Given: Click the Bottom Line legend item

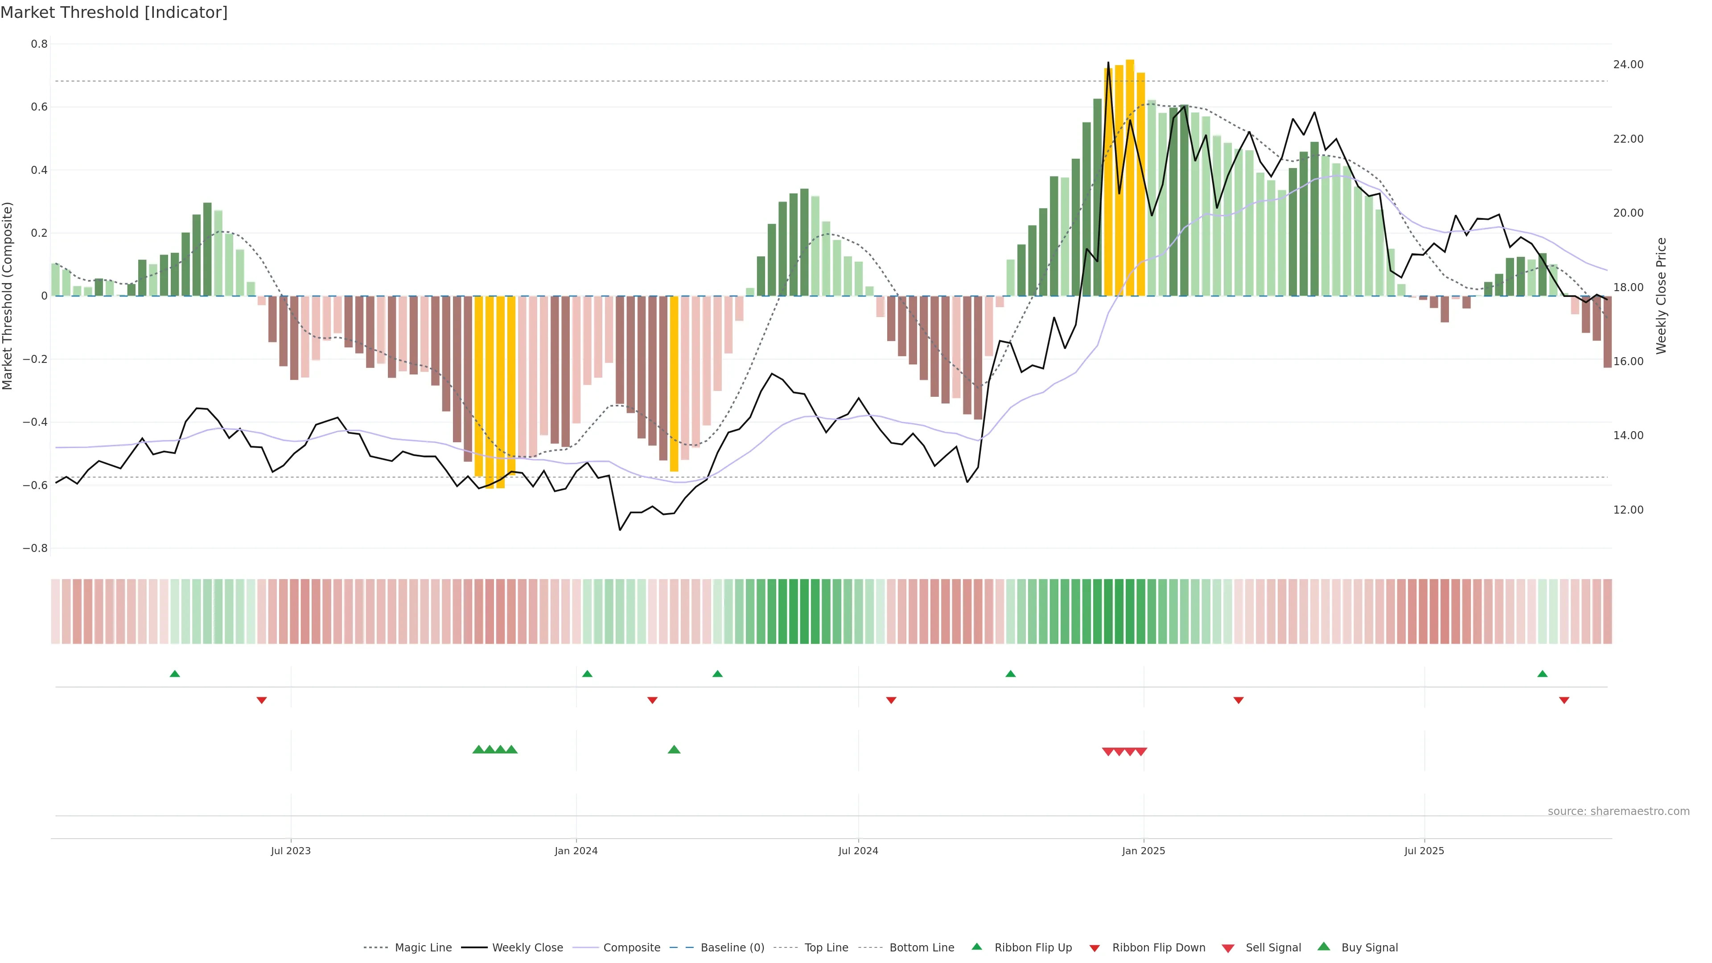Looking at the screenshot, I should (921, 948).
